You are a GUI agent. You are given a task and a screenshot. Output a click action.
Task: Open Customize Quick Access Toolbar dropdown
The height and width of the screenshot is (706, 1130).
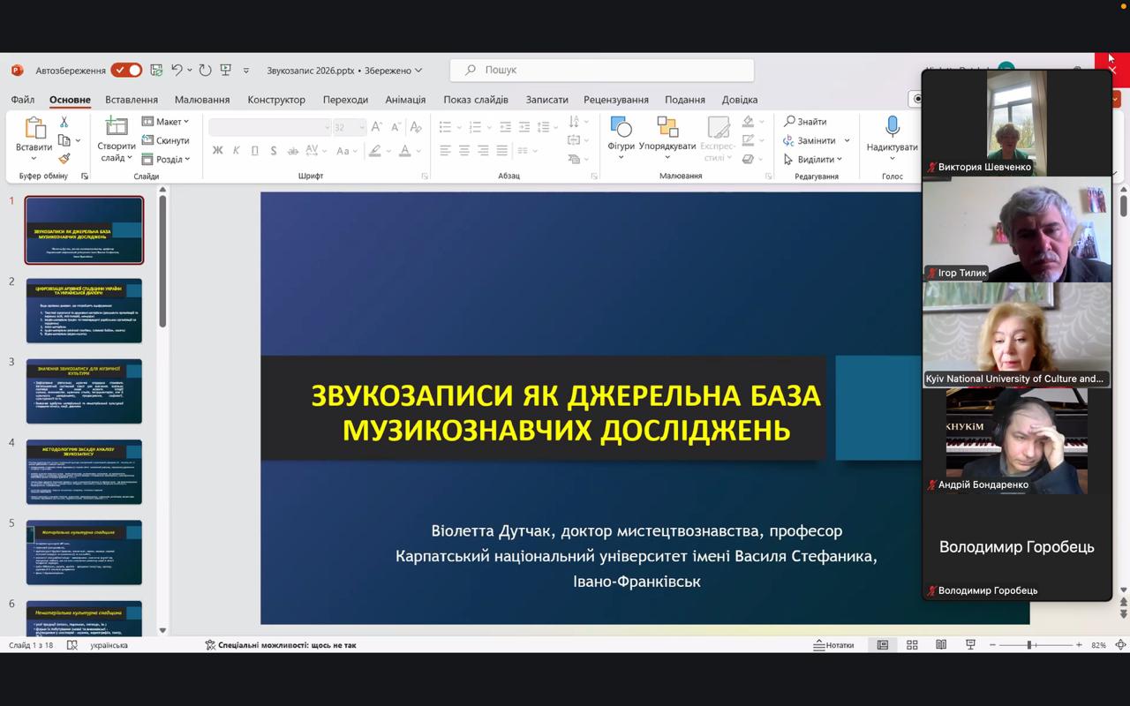click(x=246, y=71)
